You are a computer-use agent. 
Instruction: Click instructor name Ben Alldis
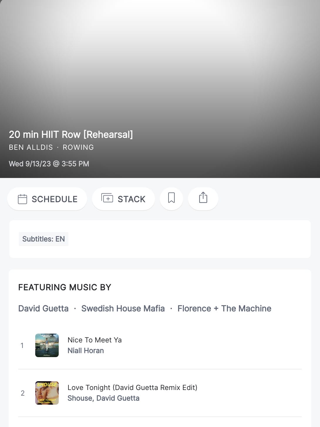31,147
